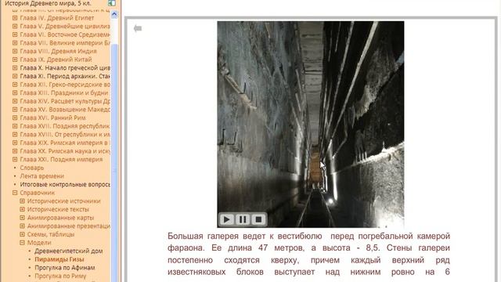Expand Глава XIII. Праздники и будни
The image size is (501, 282).
click(15, 92)
